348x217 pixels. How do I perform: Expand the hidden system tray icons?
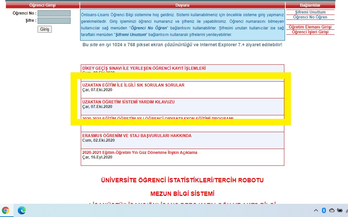pyautogui.click(x=316, y=210)
